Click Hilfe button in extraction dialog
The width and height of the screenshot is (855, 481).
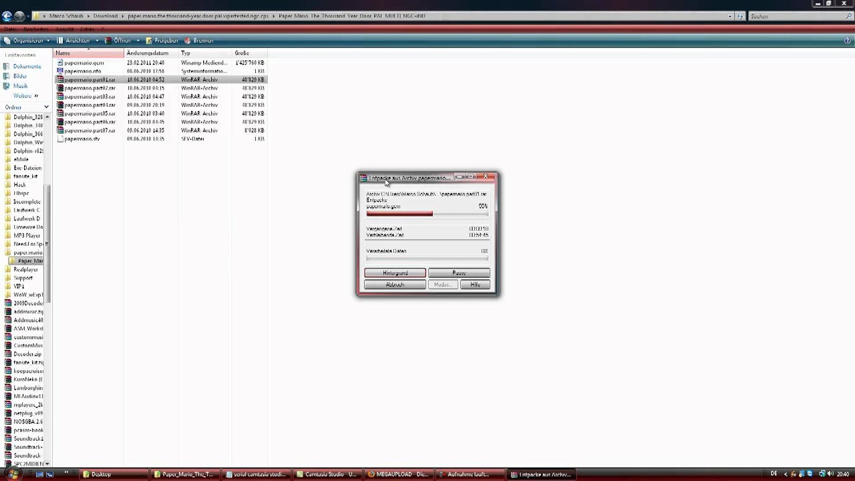pyautogui.click(x=475, y=285)
